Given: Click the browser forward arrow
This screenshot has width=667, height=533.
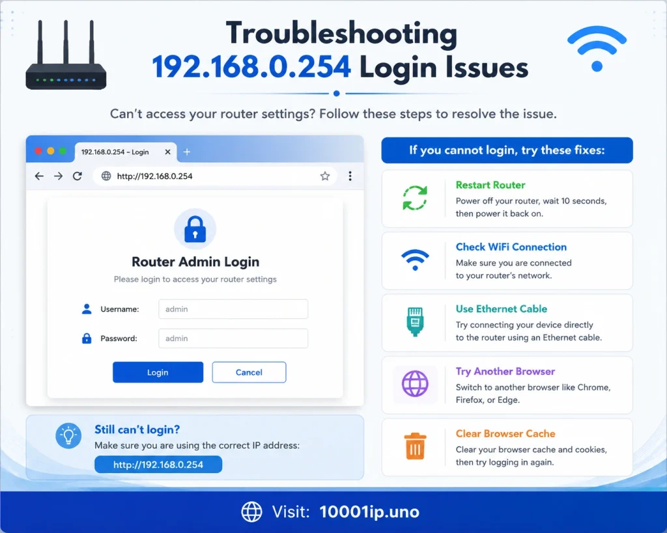Looking at the screenshot, I should [58, 176].
